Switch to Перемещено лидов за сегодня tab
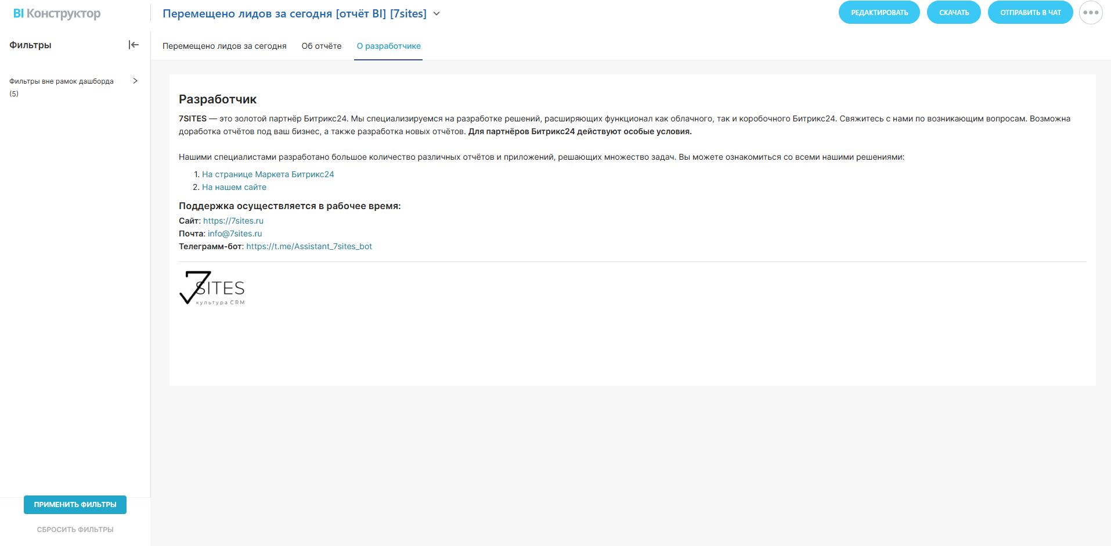Image resolution: width=1111 pixels, height=546 pixels. 225,46
